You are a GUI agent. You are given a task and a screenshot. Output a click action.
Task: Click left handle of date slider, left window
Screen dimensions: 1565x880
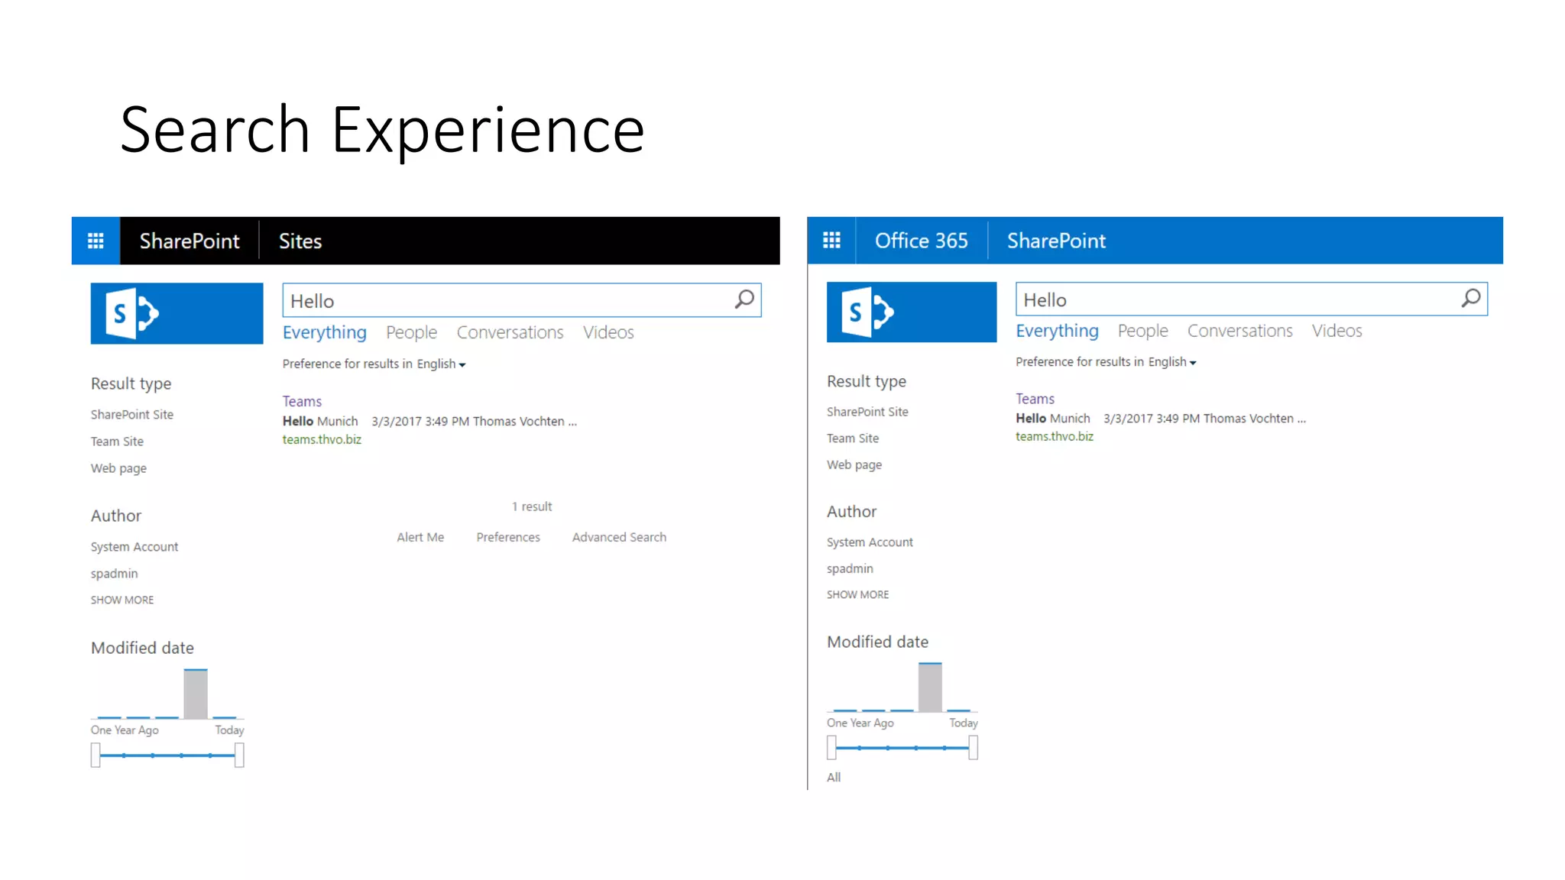click(96, 755)
